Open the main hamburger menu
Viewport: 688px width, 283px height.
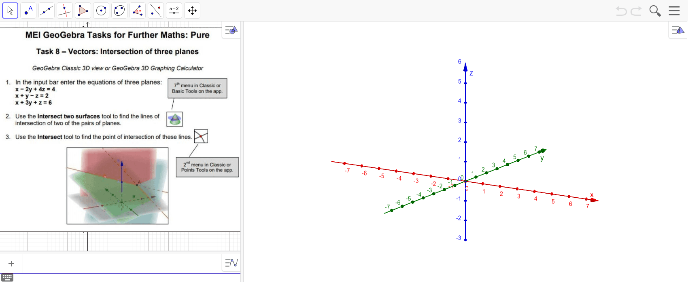point(674,11)
